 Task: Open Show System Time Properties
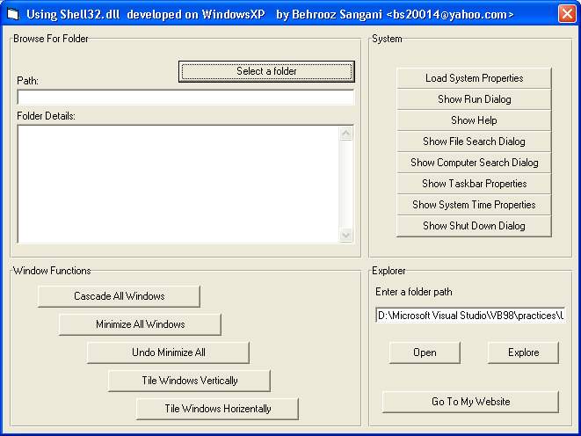474,205
